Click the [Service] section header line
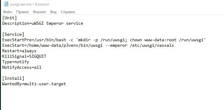Viewport: 224px width, 110px height. pos(13,35)
